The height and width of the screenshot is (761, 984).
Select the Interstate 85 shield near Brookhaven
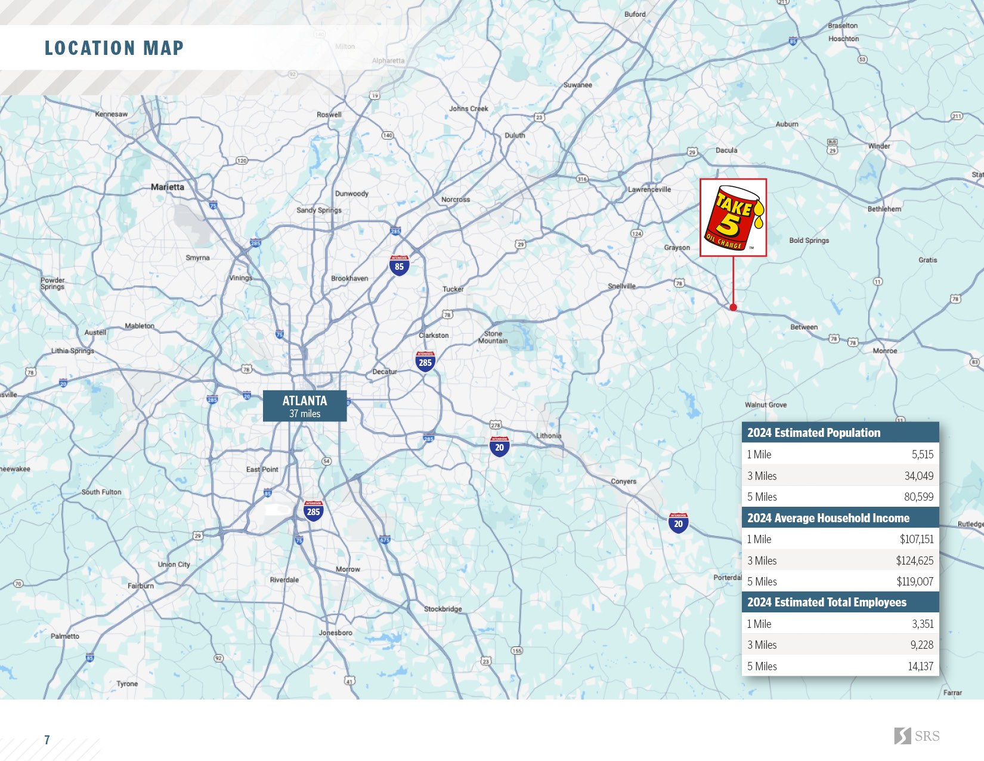pos(399,266)
